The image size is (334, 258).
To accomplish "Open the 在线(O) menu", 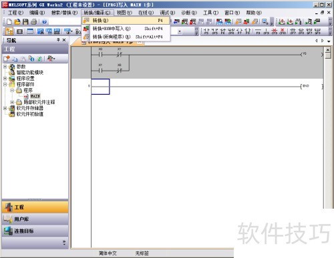I will coord(146,13).
